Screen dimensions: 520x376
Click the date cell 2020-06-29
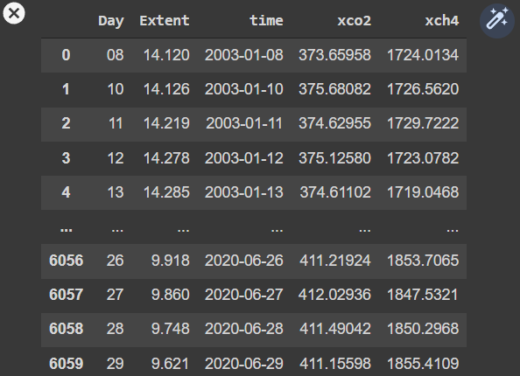click(x=244, y=364)
